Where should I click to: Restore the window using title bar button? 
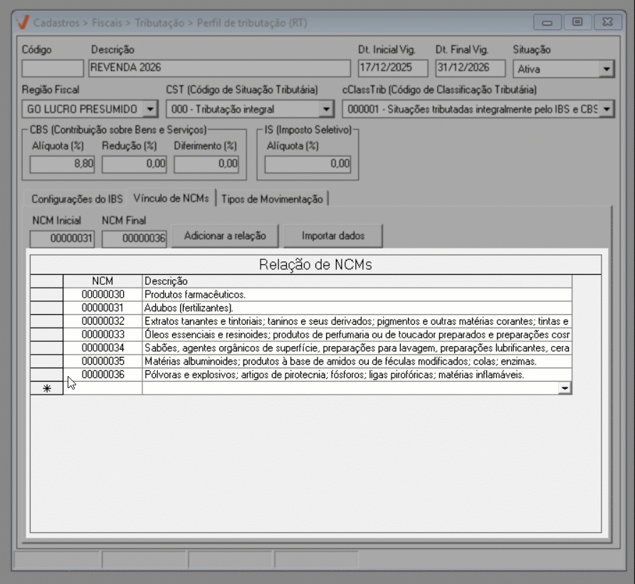[577, 22]
